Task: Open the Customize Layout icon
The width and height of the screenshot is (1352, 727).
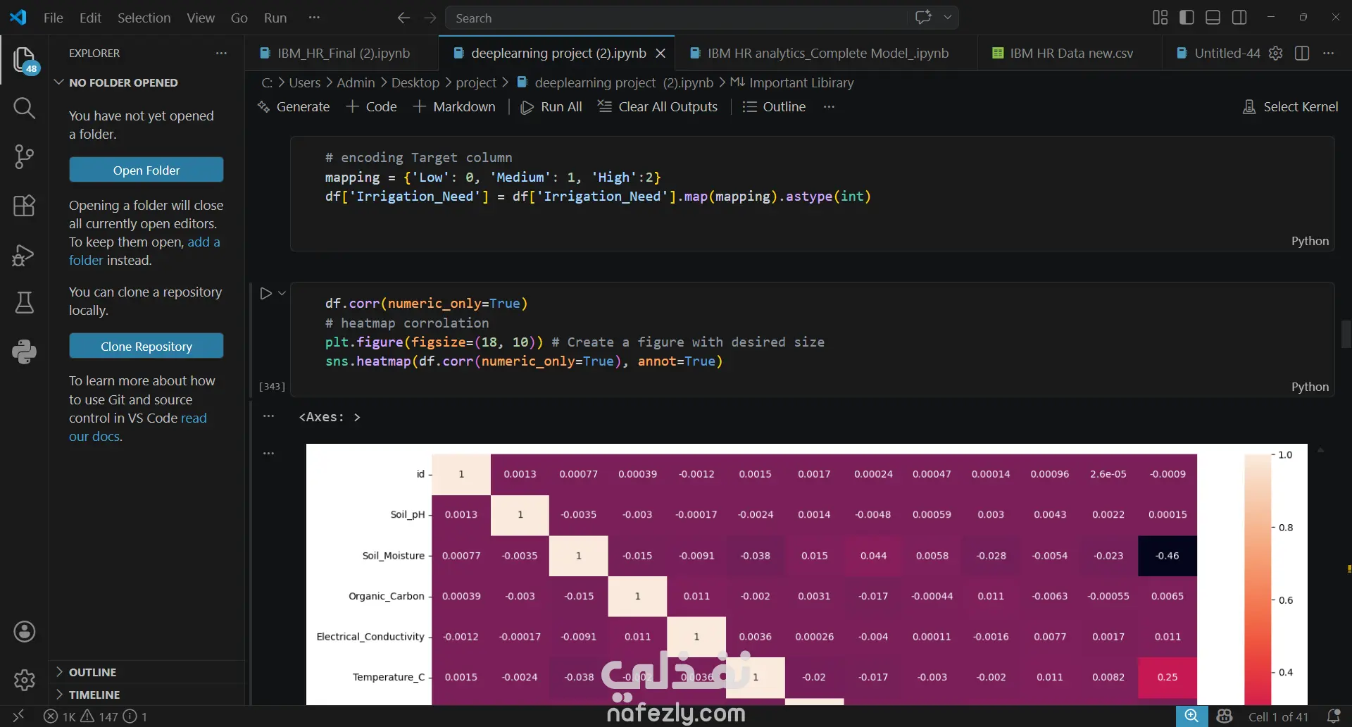Action: click(1160, 18)
